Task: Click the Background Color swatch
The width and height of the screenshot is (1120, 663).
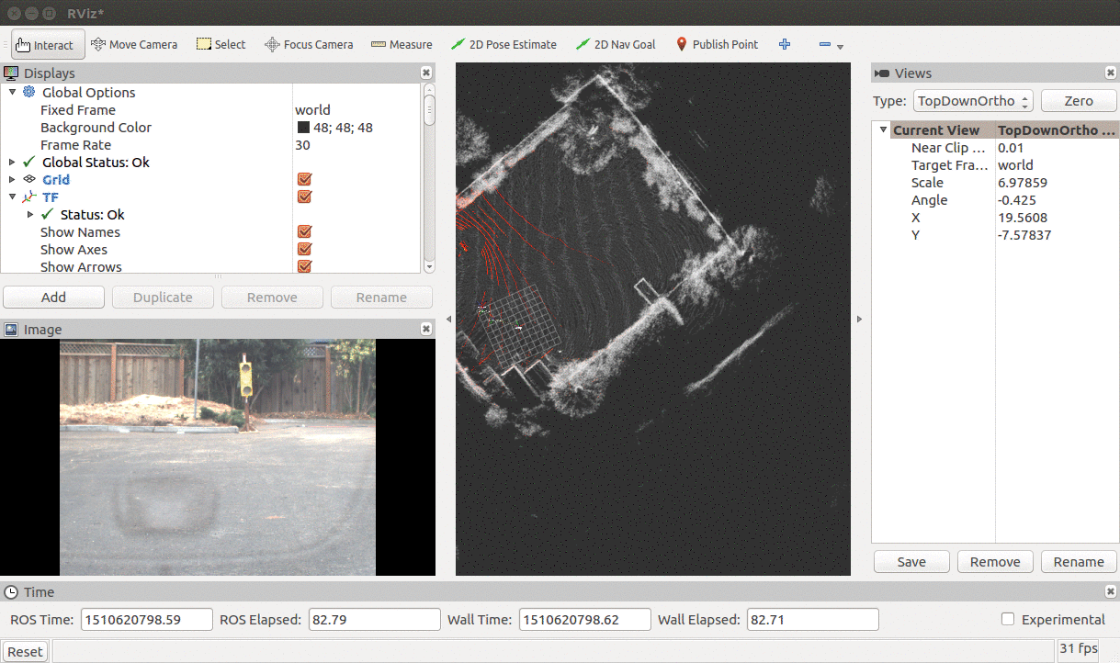Action: 303,128
